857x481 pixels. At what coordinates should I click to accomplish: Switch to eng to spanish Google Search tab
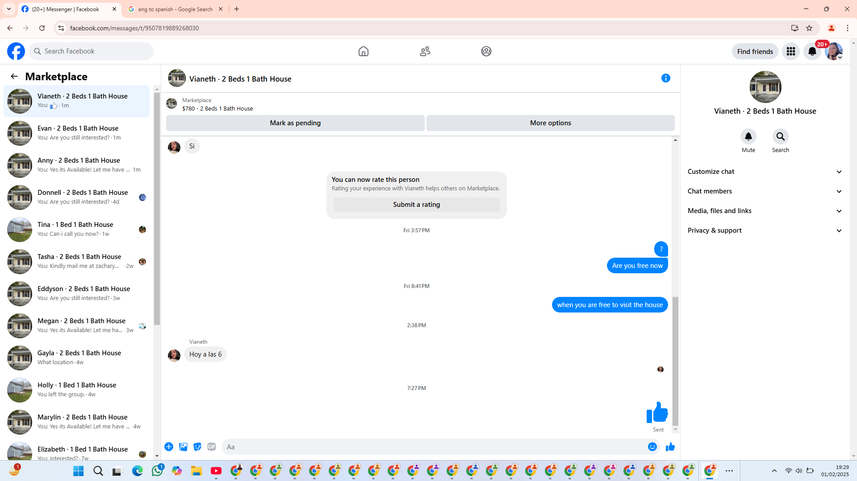tap(176, 9)
